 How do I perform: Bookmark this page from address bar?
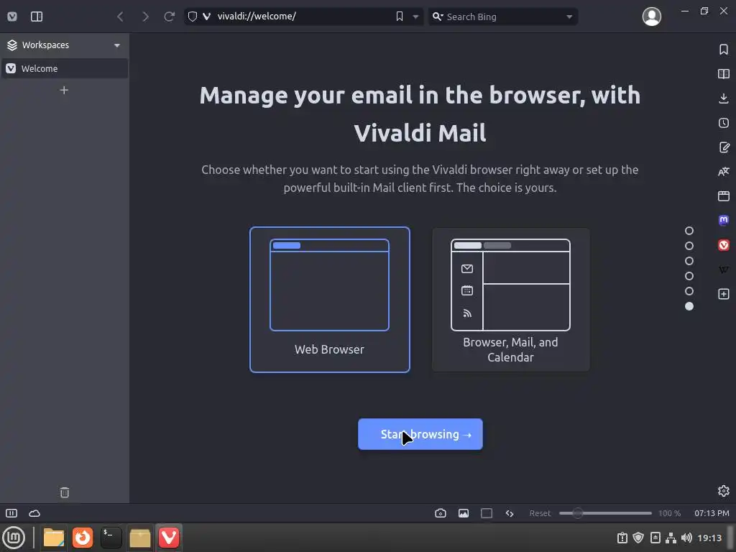point(400,17)
